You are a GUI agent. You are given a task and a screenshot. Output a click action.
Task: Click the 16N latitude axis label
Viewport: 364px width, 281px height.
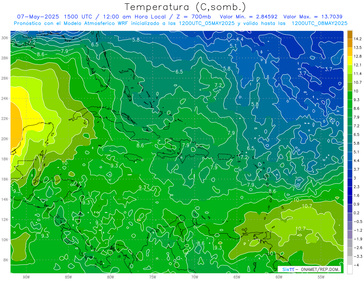pos(5,179)
